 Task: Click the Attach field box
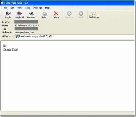click(75, 37)
